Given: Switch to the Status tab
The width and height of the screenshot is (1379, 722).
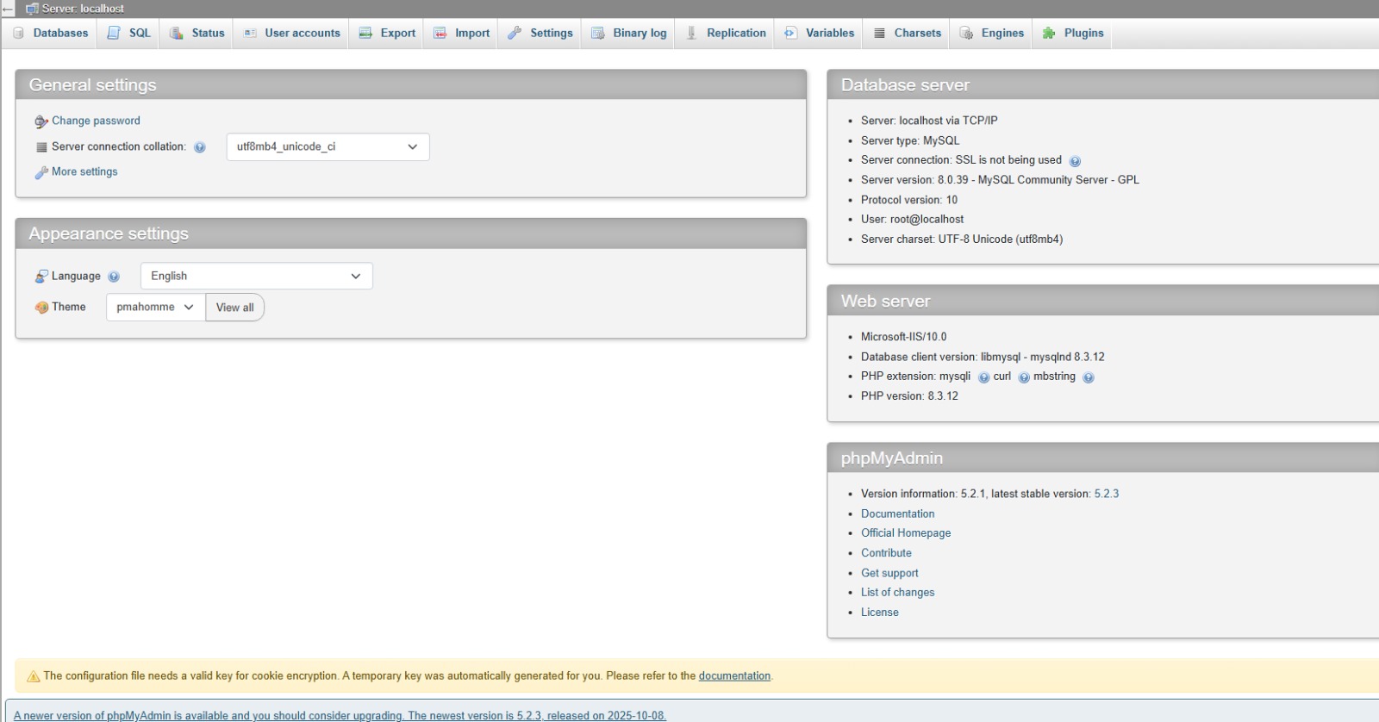Looking at the screenshot, I should click(x=197, y=33).
